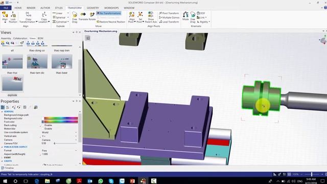Click the viewport corner square icon

click(x=88, y=38)
